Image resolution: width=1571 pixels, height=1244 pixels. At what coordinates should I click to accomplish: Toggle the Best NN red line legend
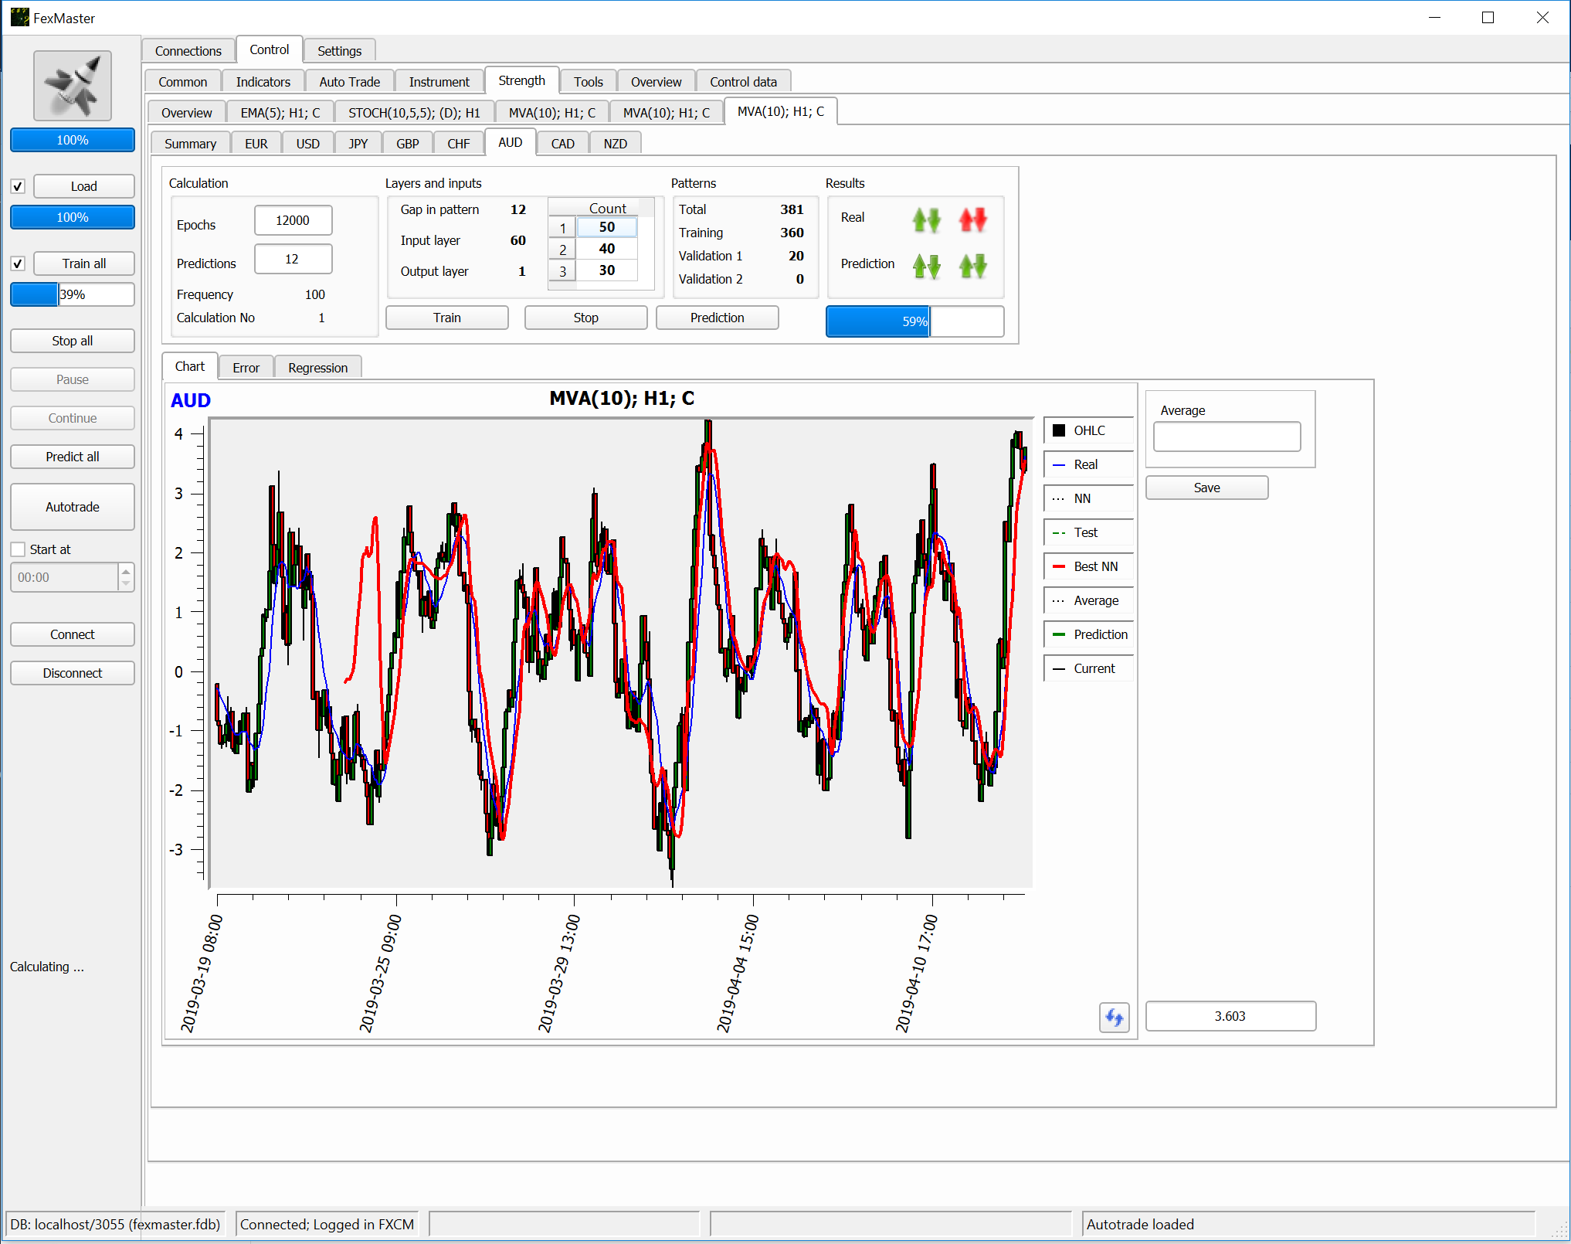point(1087,566)
